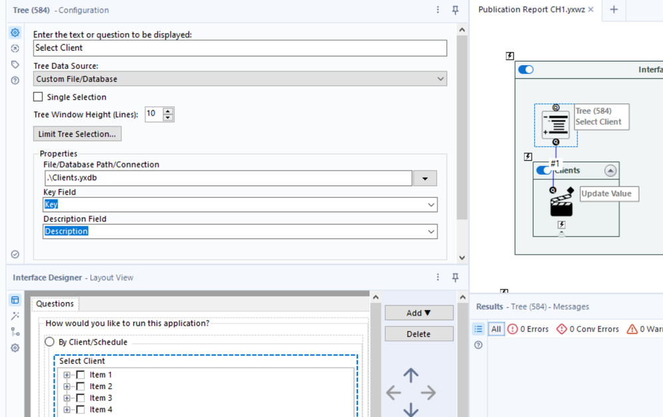The width and height of the screenshot is (663, 417).
Task: Show all messages list icon in Results
Action: [478, 329]
